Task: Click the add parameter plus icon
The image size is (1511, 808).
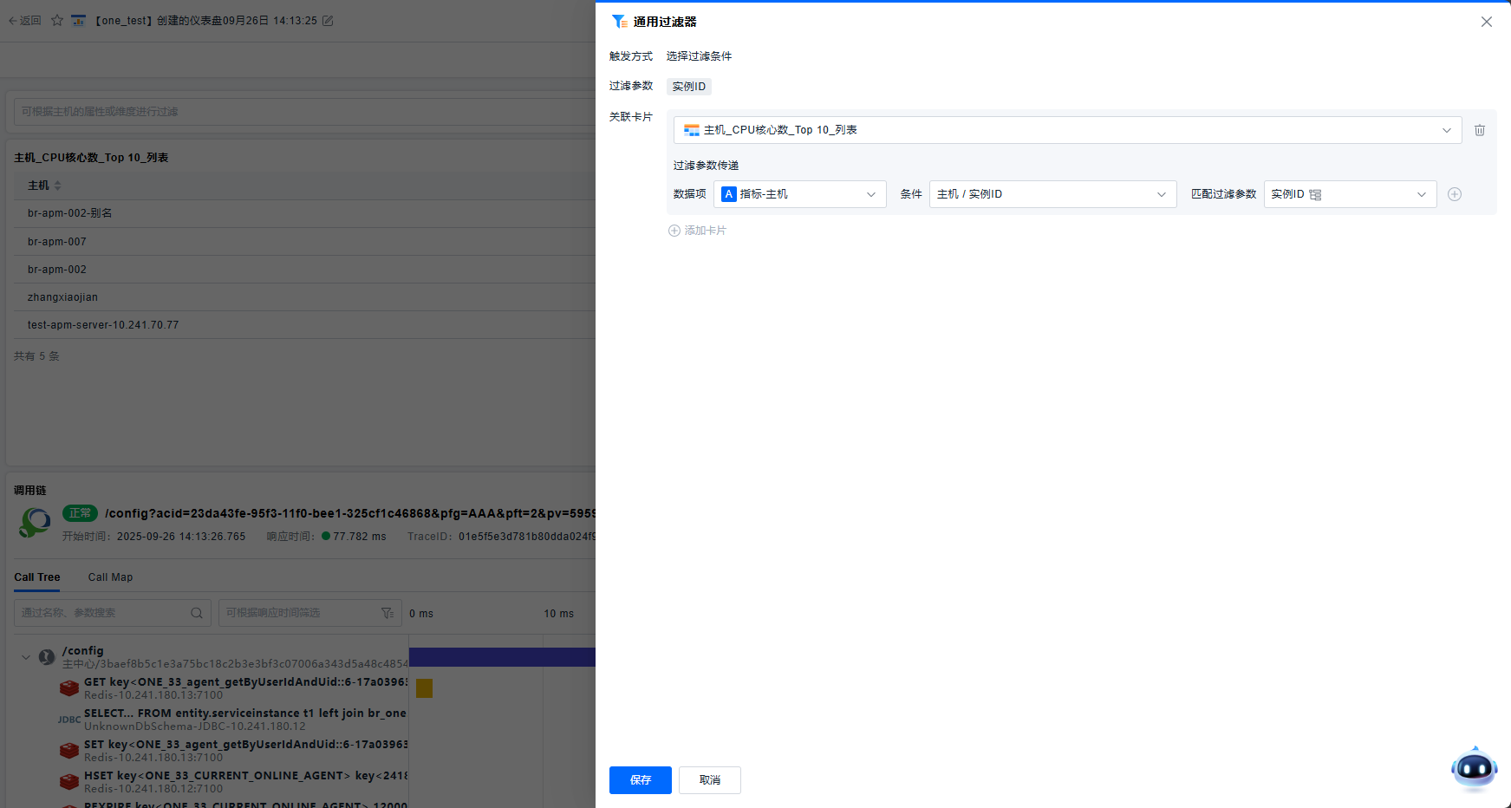Action: (1455, 194)
